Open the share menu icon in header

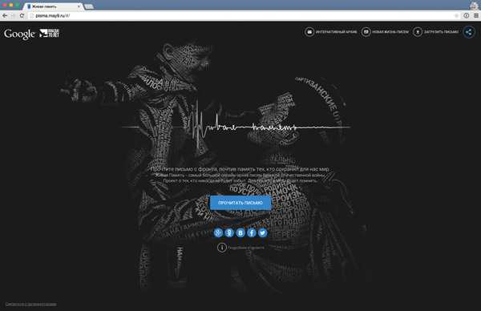[469, 32]
